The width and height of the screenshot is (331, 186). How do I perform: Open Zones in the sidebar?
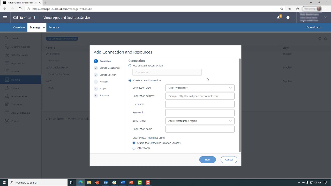[21, 121]
